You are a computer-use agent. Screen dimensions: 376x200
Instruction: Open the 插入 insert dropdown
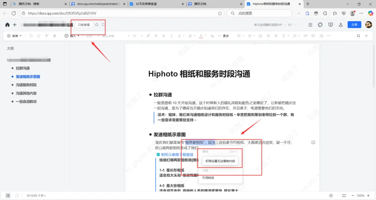72,36
